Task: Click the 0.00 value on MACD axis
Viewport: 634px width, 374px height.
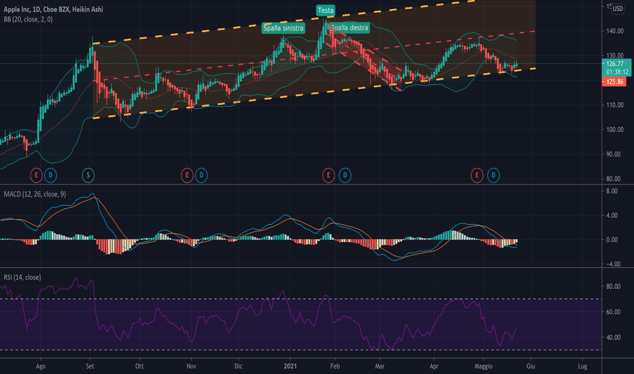Action: point(612,240)
